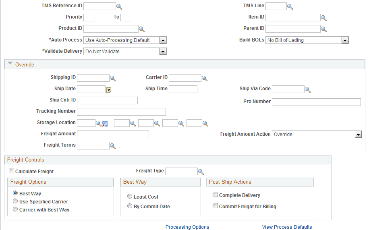Image resolution: width=371 pixels, height=230 pixels.
Task: Open lookup for TMS Reference ID
Action: [x=119, y=7]
